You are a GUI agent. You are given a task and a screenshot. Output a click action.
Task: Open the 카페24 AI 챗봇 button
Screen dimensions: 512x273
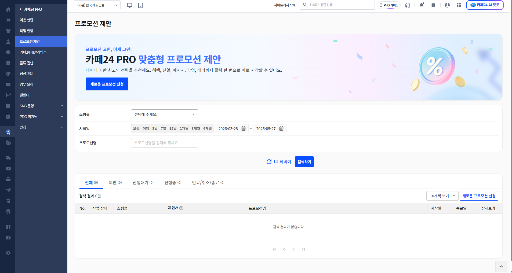click(x=485, y=5)
